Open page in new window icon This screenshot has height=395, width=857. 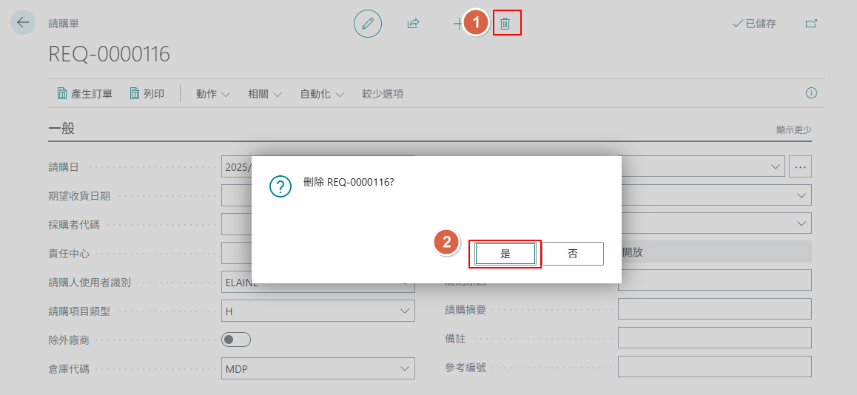[812, 24]
